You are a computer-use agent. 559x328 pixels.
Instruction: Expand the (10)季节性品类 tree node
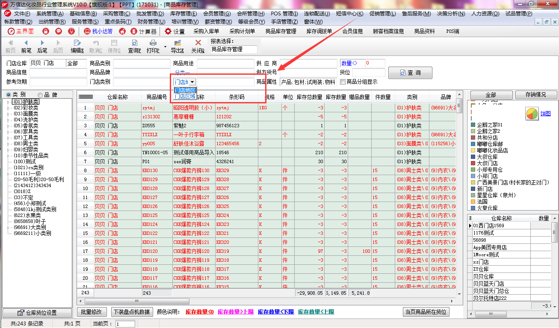7,156
